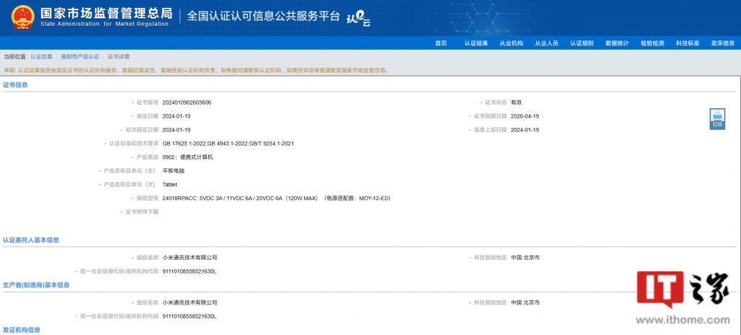741x335 pixels.
Task: Open the 认证结果 menu item
Action: click(x=476, y=43)
